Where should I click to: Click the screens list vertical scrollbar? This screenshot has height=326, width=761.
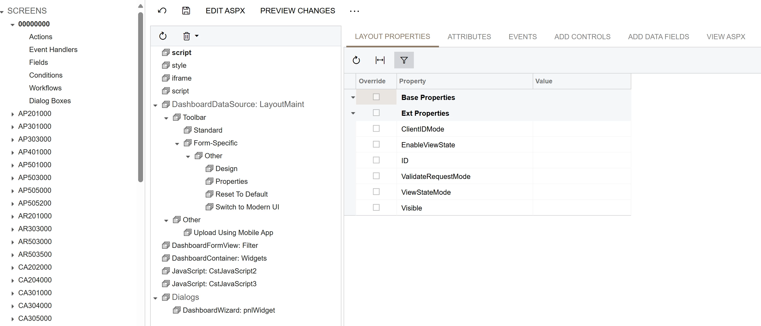[141, 98]
